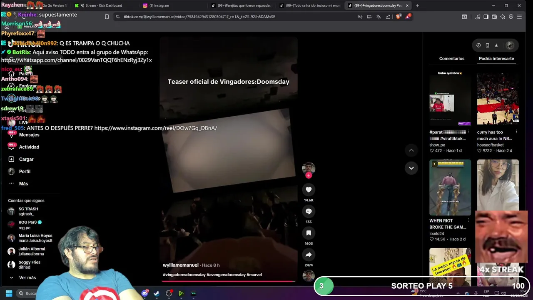
Task: Open more options on the houseofbasket video
Action: tap(517, 132)
